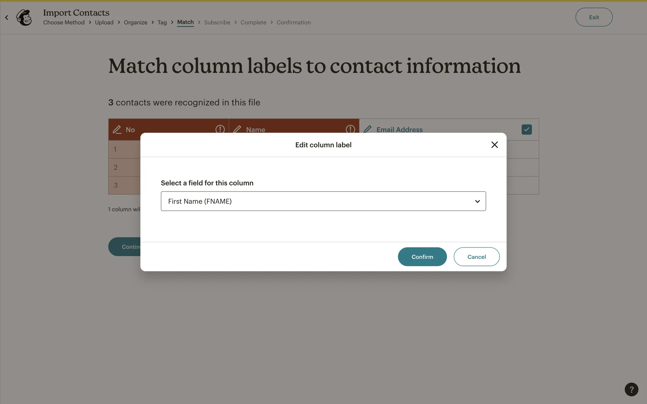Screen dimensions: 647x404
Task: Click the pencil icon on Name column
Action: (x=237, y=129)
